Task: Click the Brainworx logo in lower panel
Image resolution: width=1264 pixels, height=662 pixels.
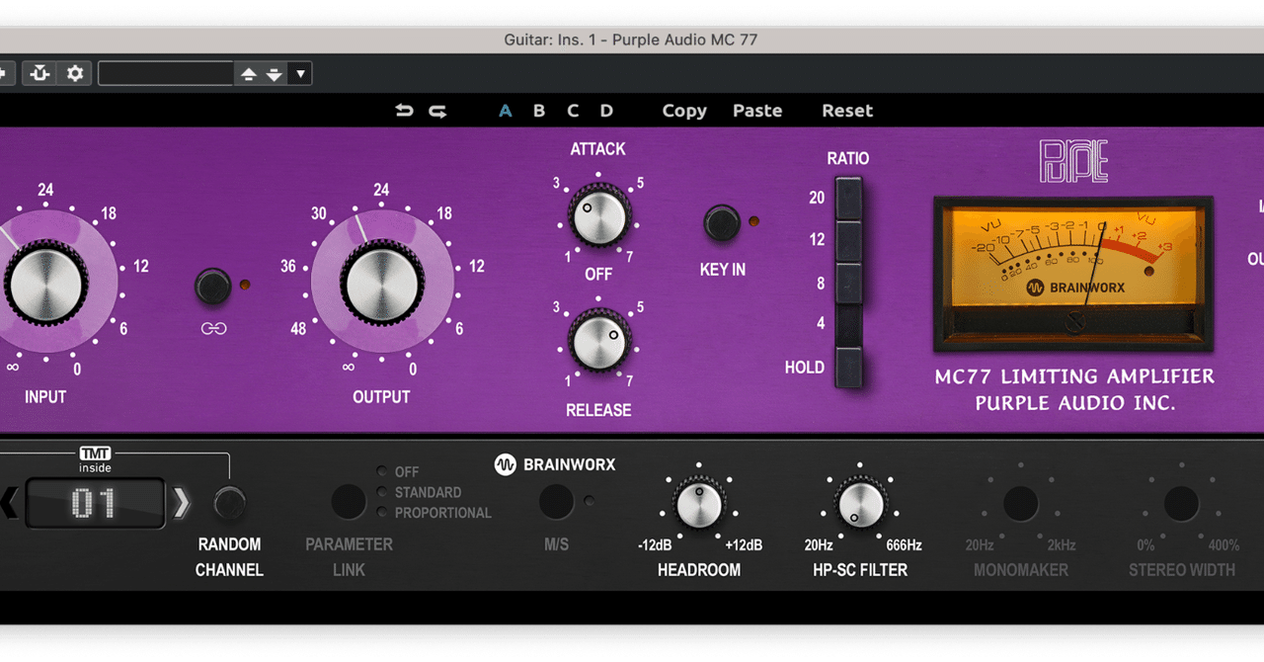Action: [x=555, y=464]
